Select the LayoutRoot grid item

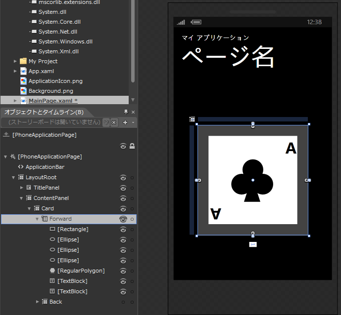[x=41, y=177]
